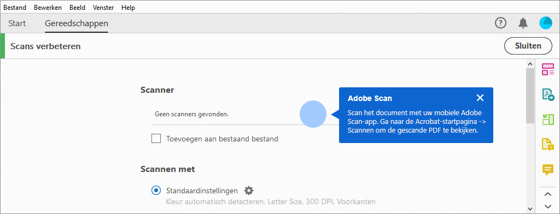Image resolution: width=560 pixels, height=214 pixels.
Task: Open the Bestand menu
Action: [x=15, y=8]
